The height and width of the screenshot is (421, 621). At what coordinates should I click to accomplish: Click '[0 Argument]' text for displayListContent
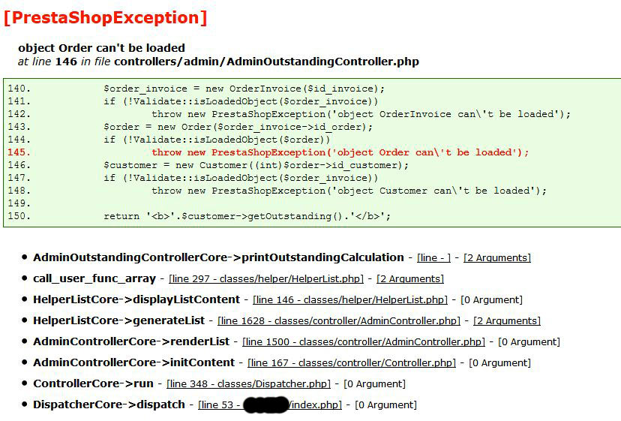pos(491,300)
